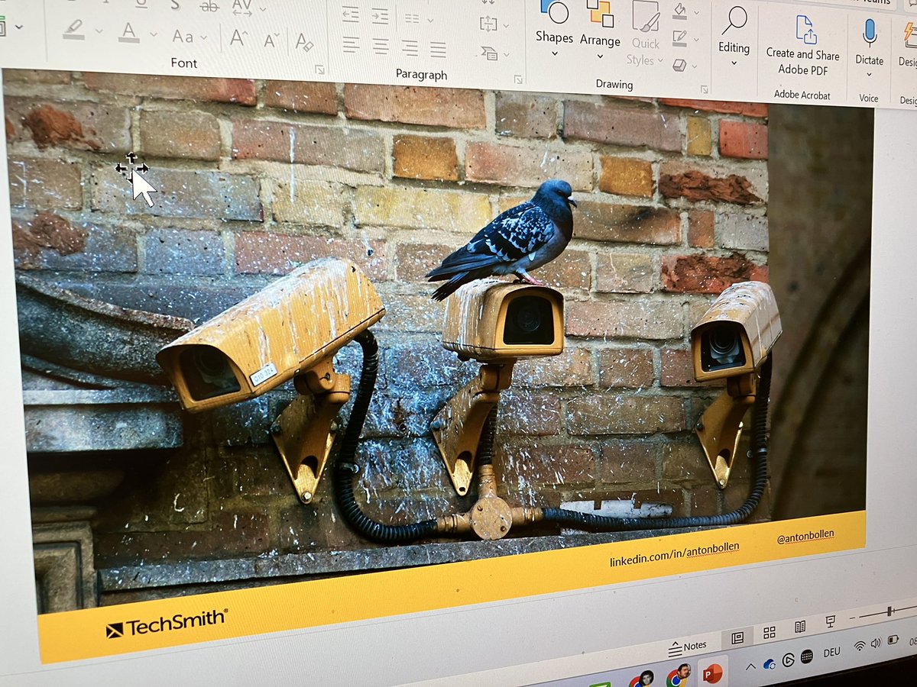Show hidden tray icons chevron
Image resolution: width=917 pixels, height=687 pixels.
click(750, 666)
